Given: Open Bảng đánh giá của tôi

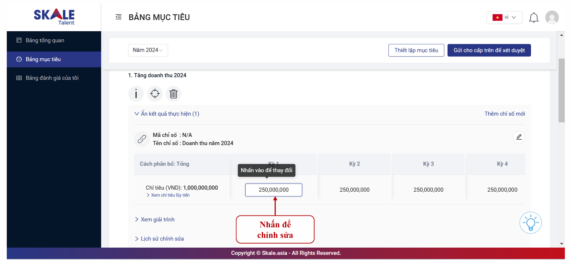Looking at the screenshot, I should 52,78.
